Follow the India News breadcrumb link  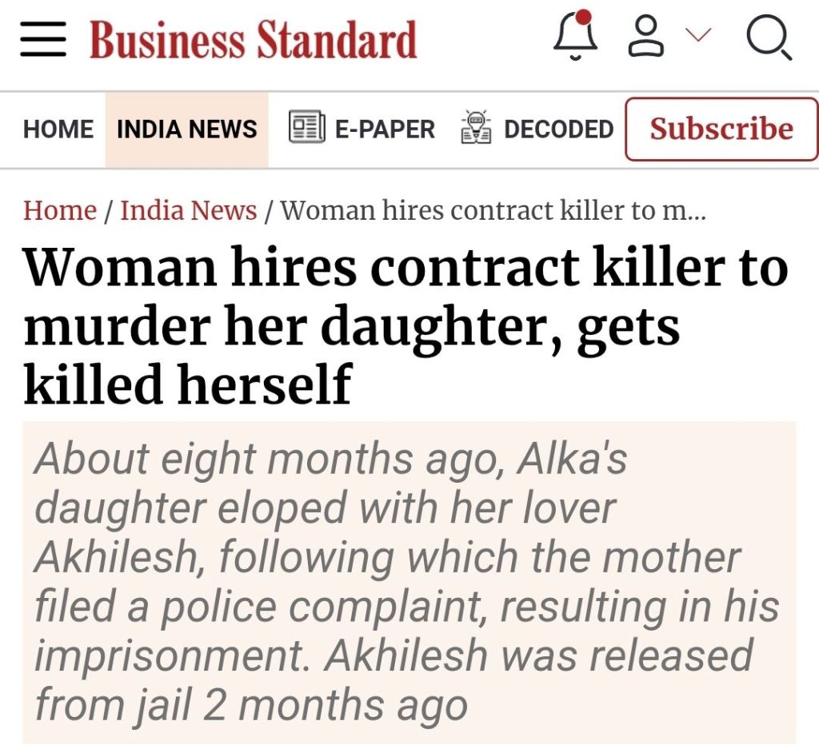(x=189, y=211)
